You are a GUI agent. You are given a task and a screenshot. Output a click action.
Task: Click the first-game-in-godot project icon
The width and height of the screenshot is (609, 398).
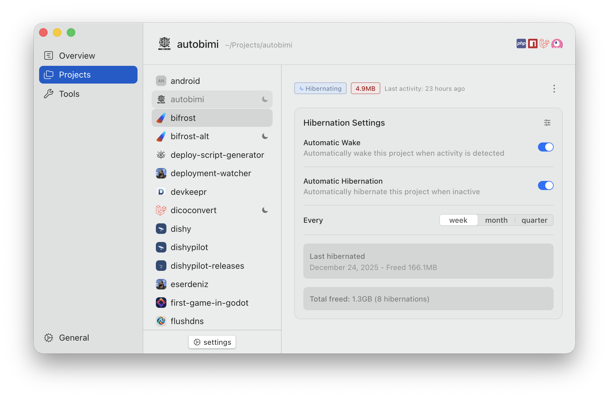161,303
